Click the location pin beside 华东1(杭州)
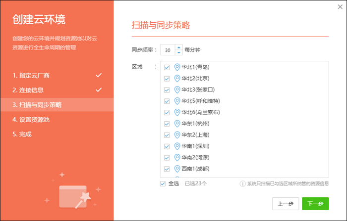347x221 pixels. 177,124
